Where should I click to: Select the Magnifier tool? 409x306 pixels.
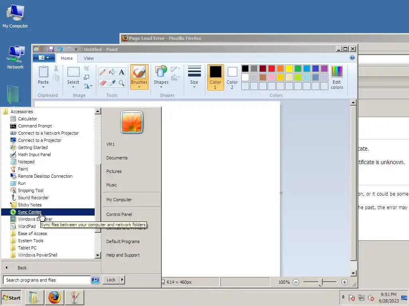click(x=121, y=83)
